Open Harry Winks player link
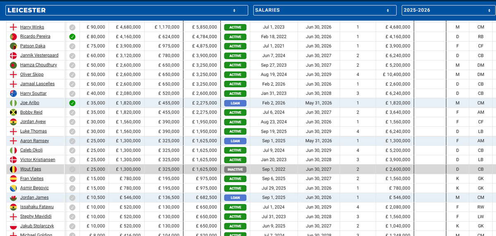Viewport: 496px width, 236px height. [32, 27]
